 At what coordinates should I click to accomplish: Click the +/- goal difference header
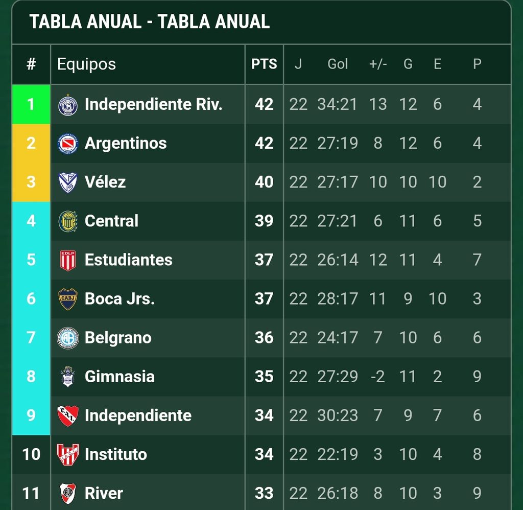(378, 64)
